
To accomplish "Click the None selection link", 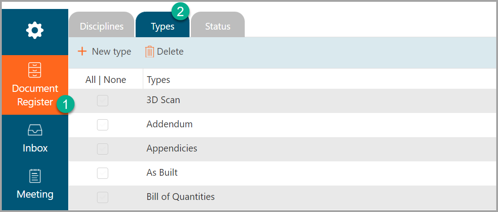I will point(115,80).
